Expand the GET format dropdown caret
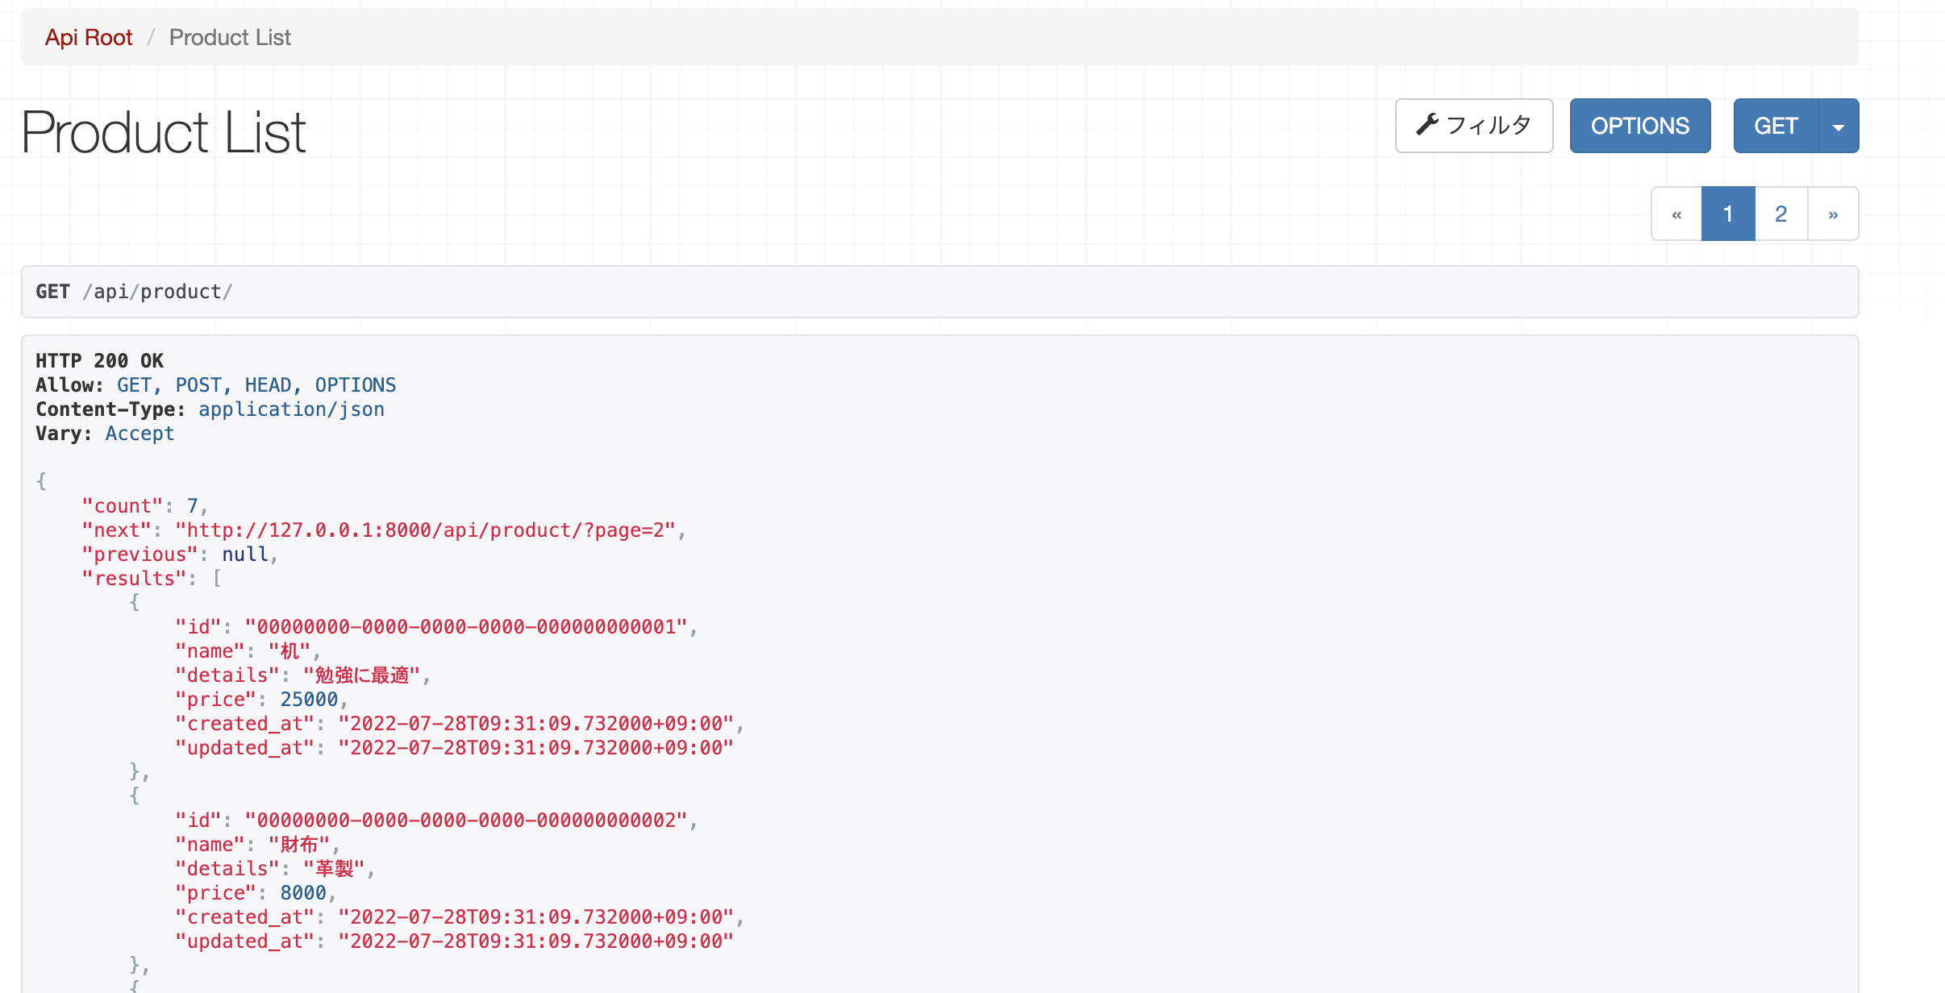The height and width of the screenshot is (993, 1945). (1839, 127)
